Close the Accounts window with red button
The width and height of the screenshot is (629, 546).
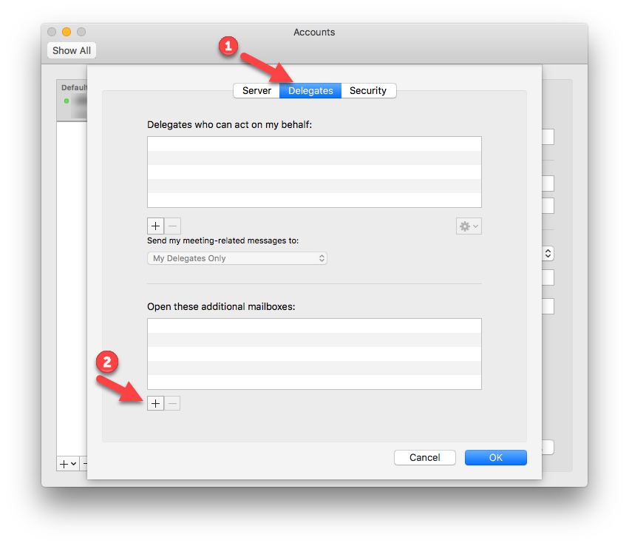[x=52, y=32]
